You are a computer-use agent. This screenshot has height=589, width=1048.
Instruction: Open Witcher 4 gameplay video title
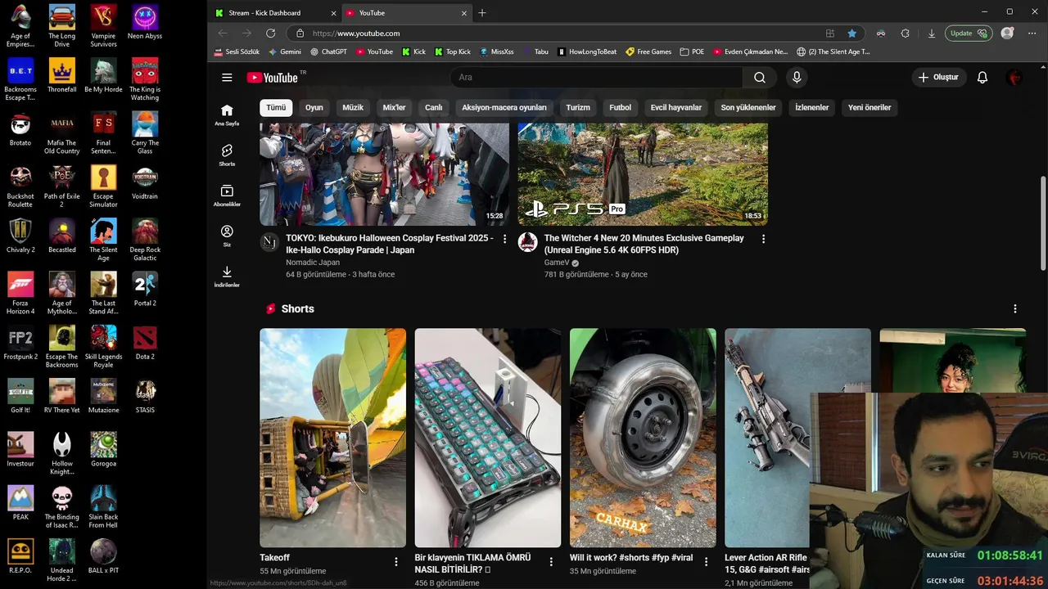[644, 244]
